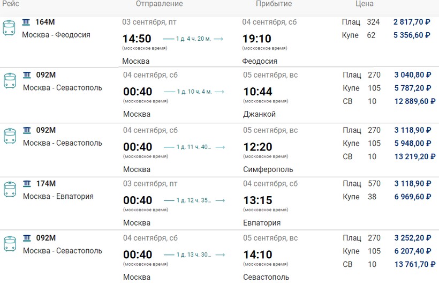Click the small icon beside train number 174M
This screenshot has width=439, height=284.
click(x=27, y=184)
